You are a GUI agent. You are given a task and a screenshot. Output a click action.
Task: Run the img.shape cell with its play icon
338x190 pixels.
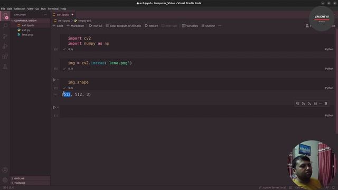pos(54,80)
